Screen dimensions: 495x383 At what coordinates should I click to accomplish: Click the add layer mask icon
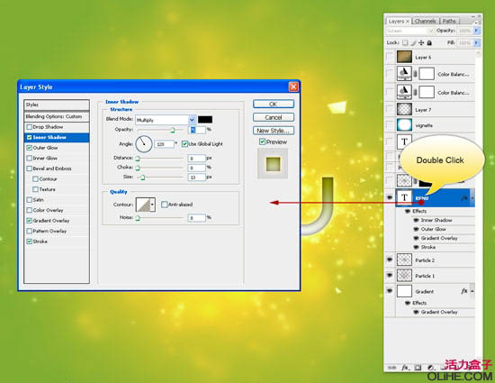(418, 368)
